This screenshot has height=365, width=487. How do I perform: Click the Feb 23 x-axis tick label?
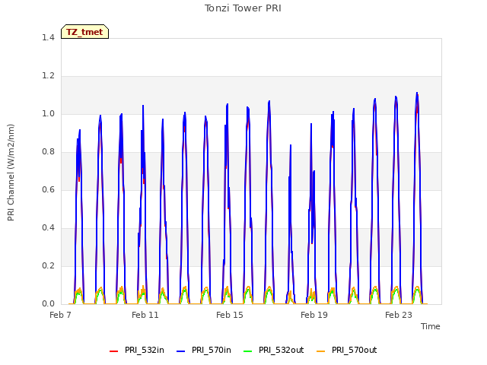coord(399,315)
